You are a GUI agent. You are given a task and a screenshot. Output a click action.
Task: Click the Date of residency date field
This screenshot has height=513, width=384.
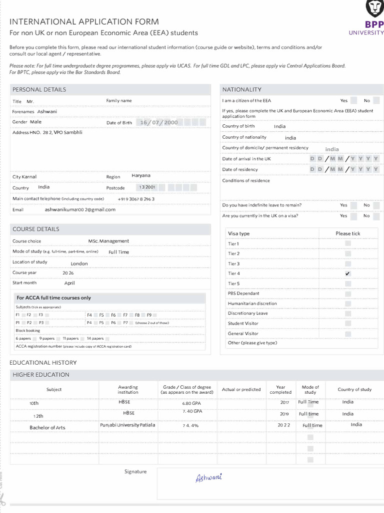point(344,169)
